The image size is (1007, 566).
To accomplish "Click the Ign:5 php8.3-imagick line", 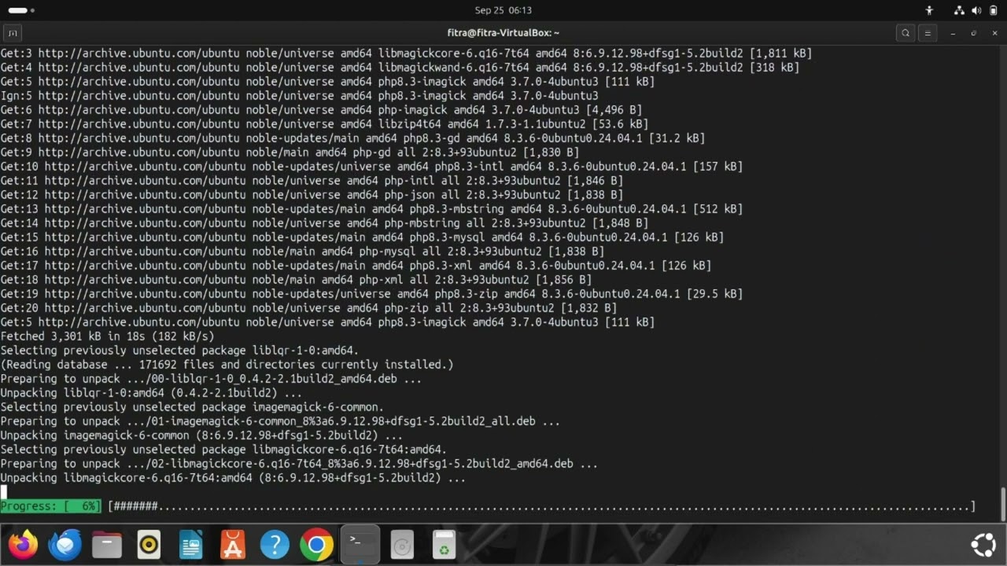I will click(x=299, y=96).
